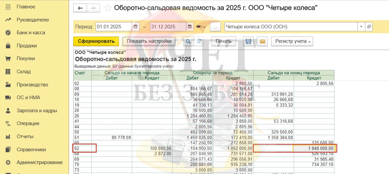Go to Банк и касса section
Viewport: 389px width, 174px height.
31,33
